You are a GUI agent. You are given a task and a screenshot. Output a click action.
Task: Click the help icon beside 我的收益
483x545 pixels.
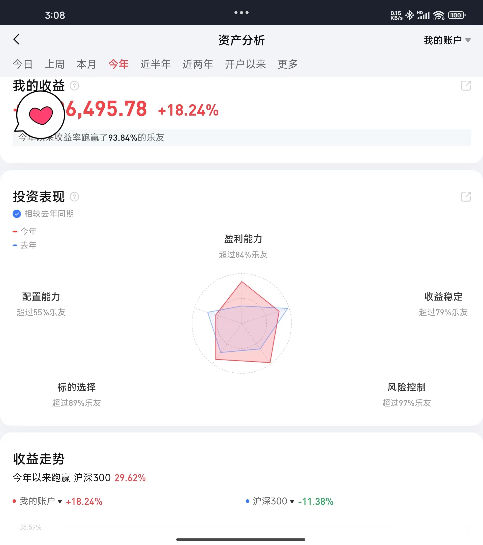coord(74,86)
